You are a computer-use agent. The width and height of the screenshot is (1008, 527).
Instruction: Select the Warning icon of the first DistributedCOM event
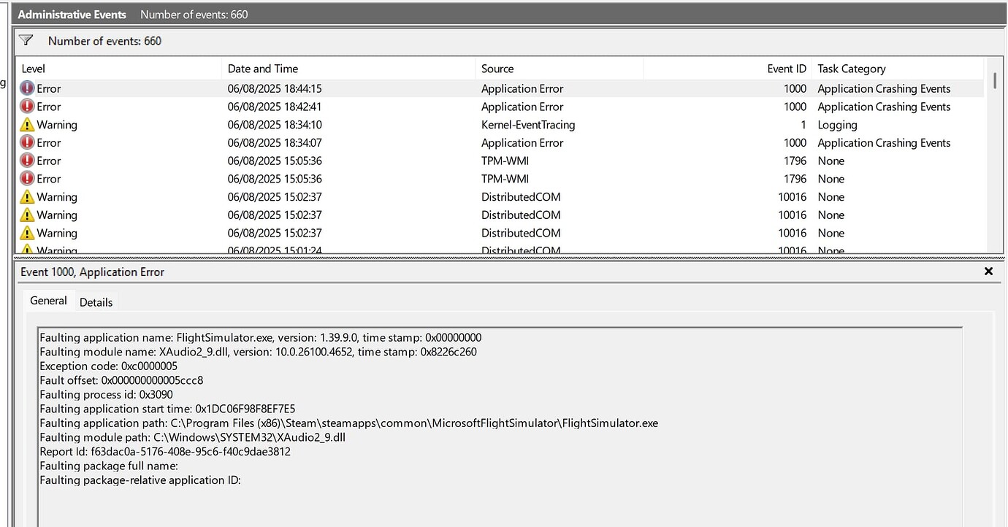tap(26, 196)
